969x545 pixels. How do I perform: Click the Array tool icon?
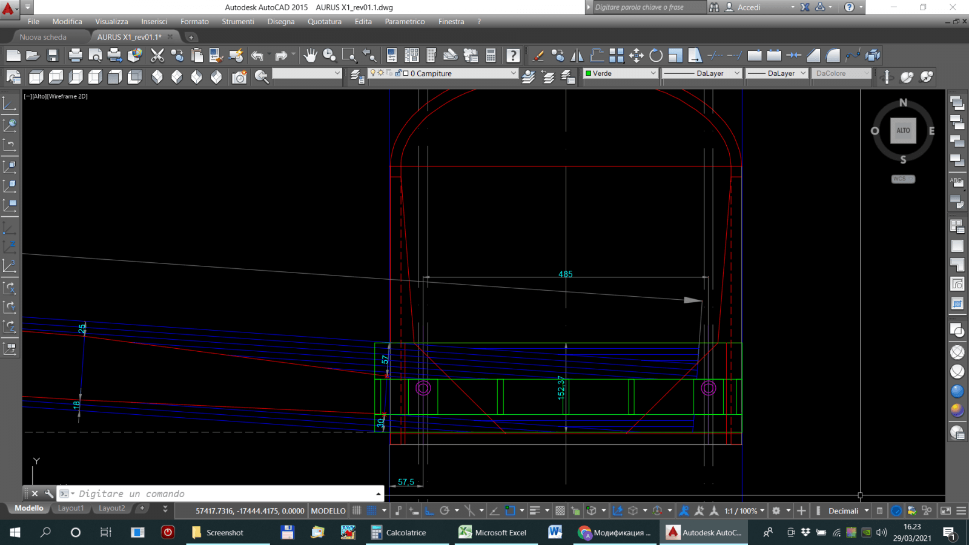(617, 56)
